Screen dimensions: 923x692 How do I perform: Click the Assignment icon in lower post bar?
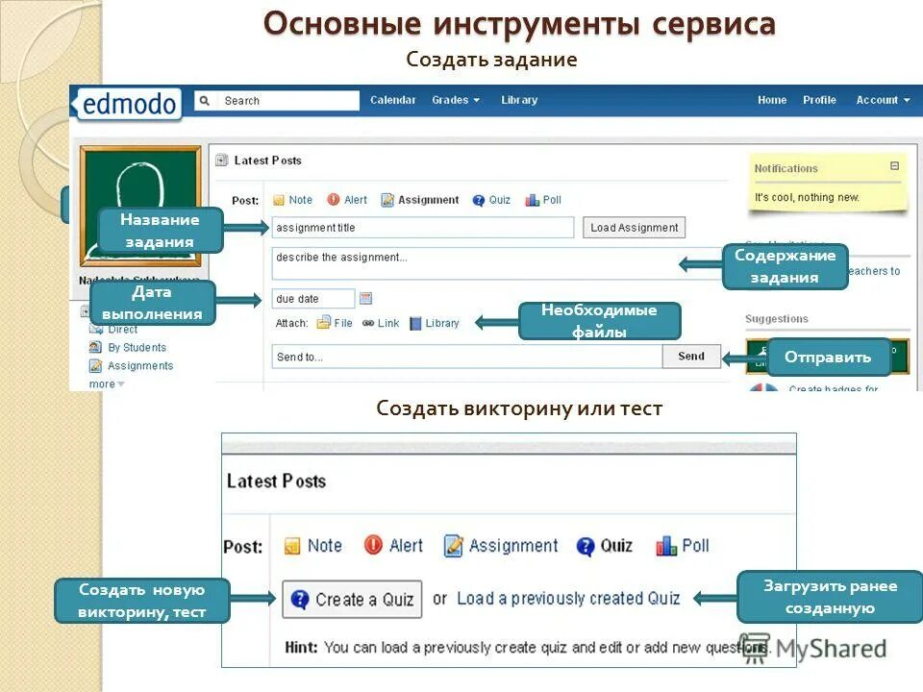tap(453, 546)
